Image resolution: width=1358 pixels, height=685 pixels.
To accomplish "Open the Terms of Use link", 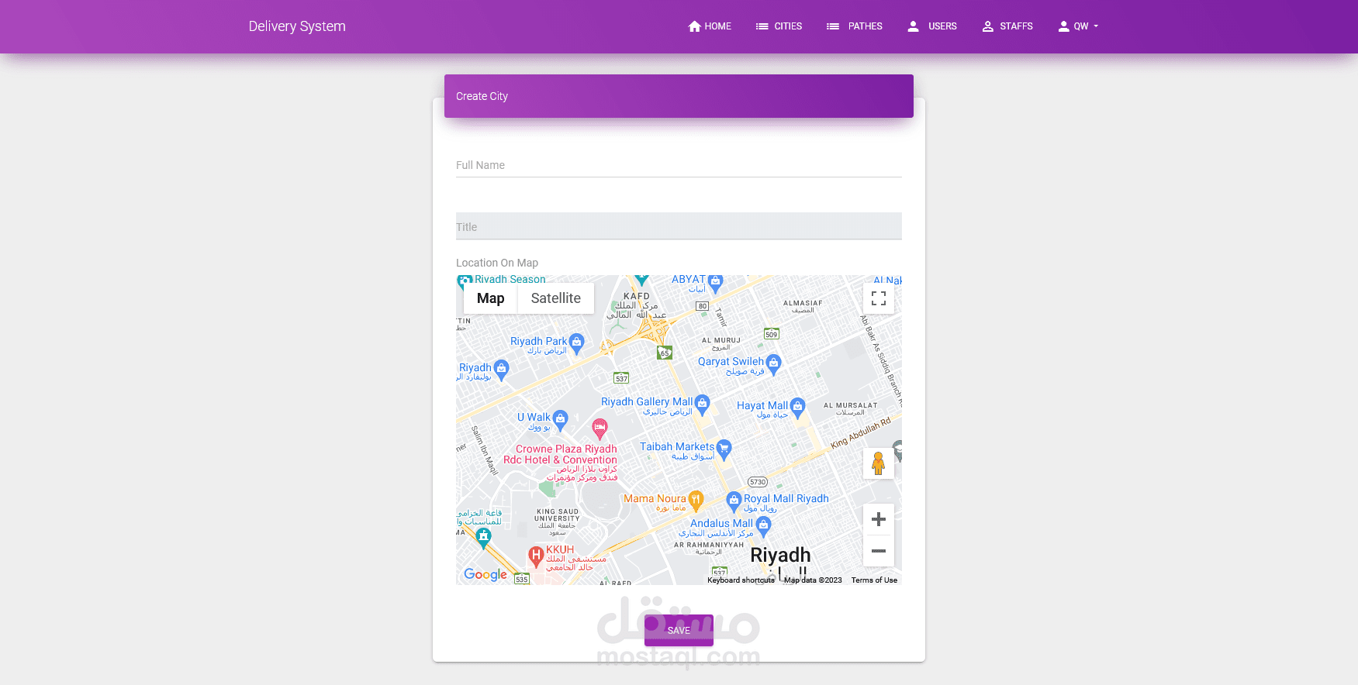I will [874, 580].
